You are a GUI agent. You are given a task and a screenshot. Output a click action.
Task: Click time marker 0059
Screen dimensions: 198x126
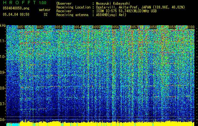(x=172, y=27)
